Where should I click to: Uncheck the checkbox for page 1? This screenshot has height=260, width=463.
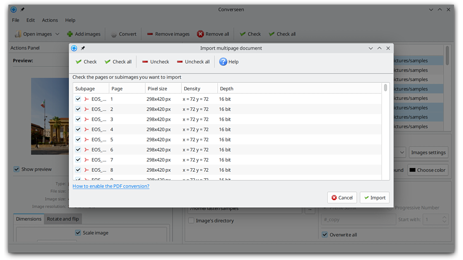(x=78, y=99)
